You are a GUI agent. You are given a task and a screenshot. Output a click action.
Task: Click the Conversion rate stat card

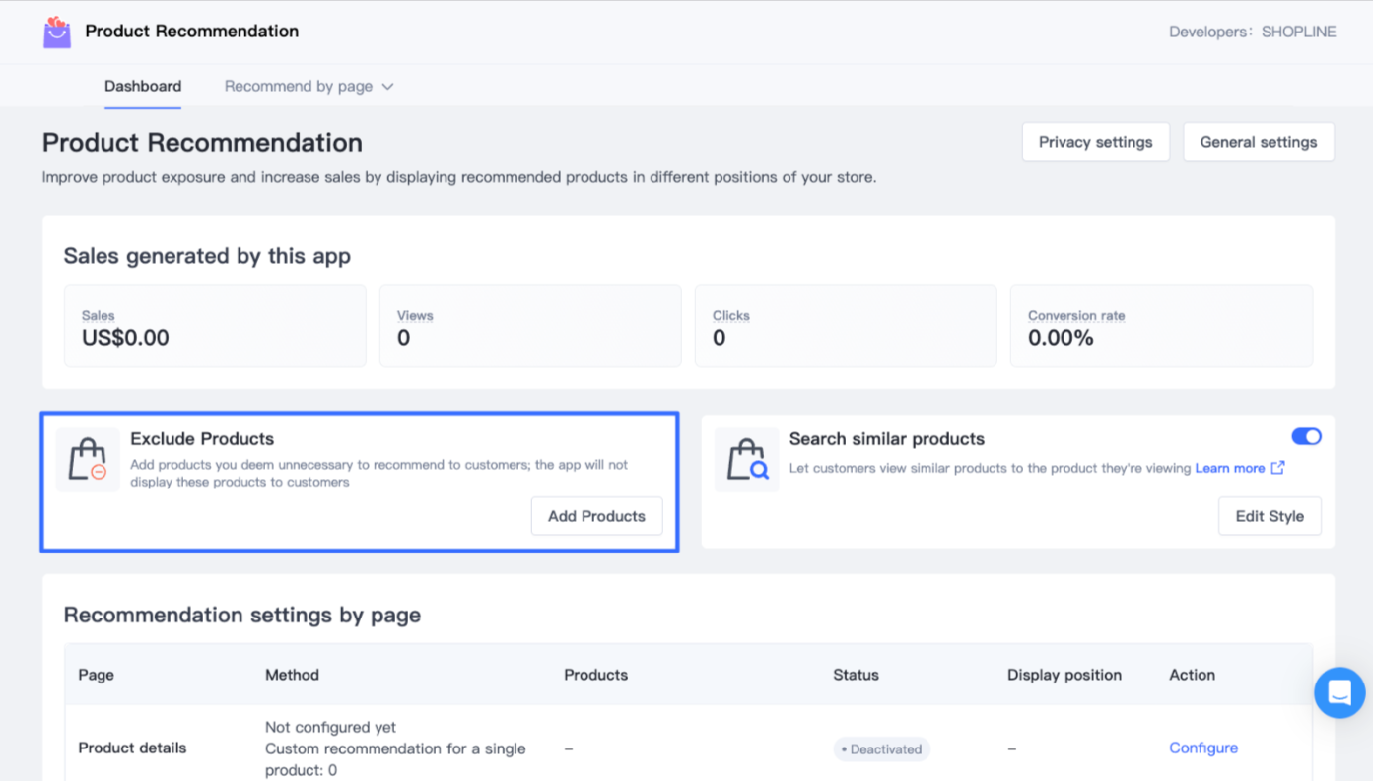(1161, 326)
